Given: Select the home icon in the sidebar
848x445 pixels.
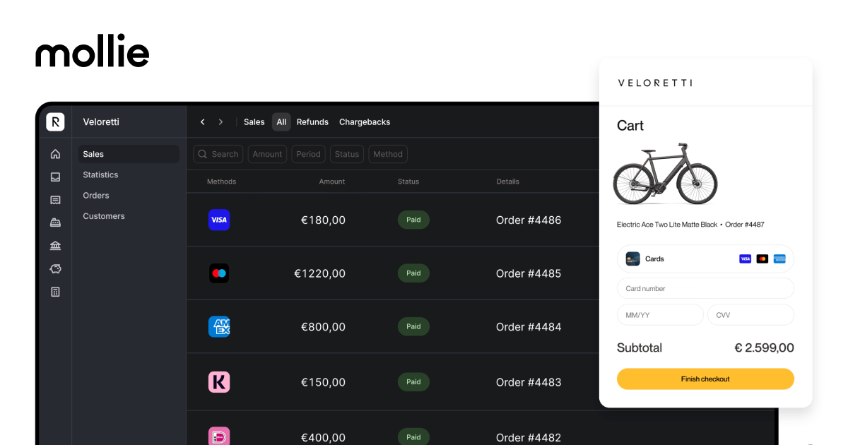Looking at the screenshot, I should (55, 153).
